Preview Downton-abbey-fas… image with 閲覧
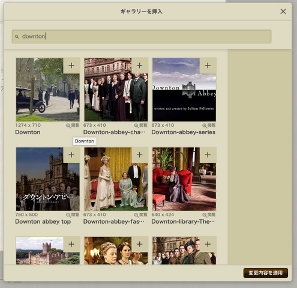 141,215
